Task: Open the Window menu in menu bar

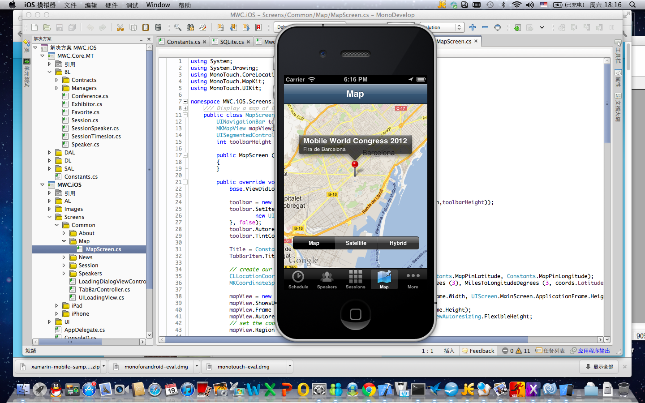Action: (x=158, y=5)
